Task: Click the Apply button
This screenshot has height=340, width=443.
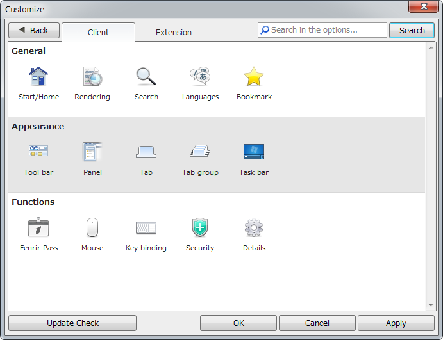Action: 396,323
